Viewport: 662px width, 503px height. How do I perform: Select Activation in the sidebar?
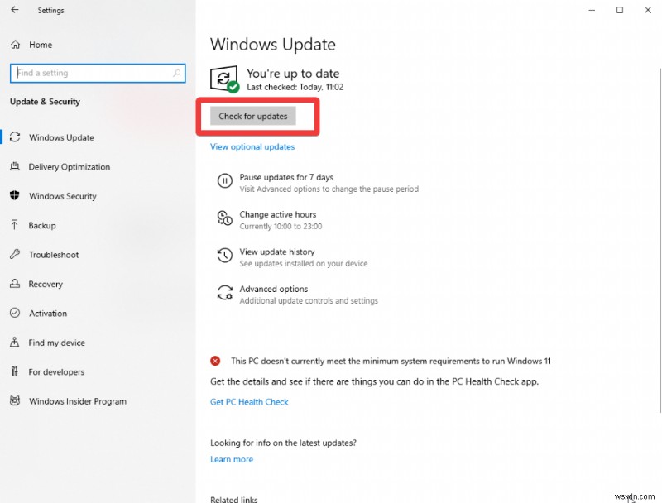click(46, 313)
